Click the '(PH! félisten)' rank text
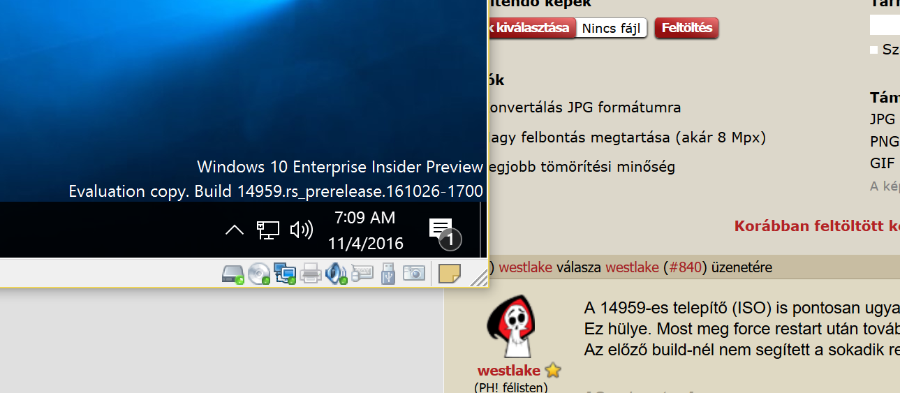 pos(511,387)
